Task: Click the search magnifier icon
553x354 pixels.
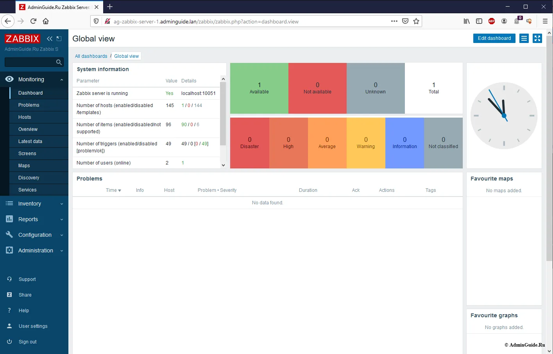Action: coord(59,62)
